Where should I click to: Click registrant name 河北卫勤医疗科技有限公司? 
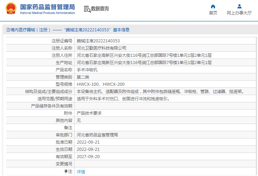[101, 48]
